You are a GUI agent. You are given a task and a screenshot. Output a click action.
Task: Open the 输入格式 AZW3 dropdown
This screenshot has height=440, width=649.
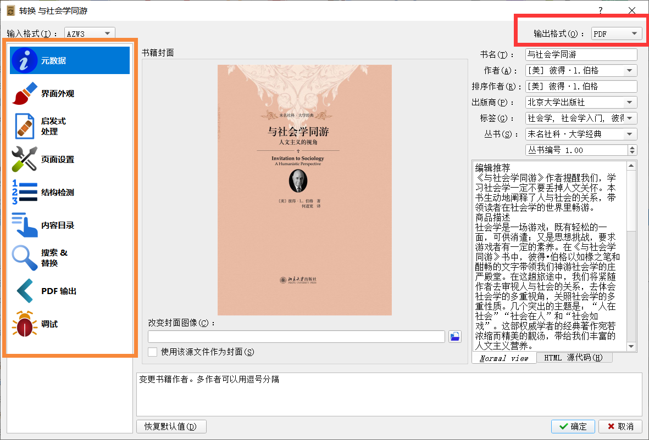90,33
